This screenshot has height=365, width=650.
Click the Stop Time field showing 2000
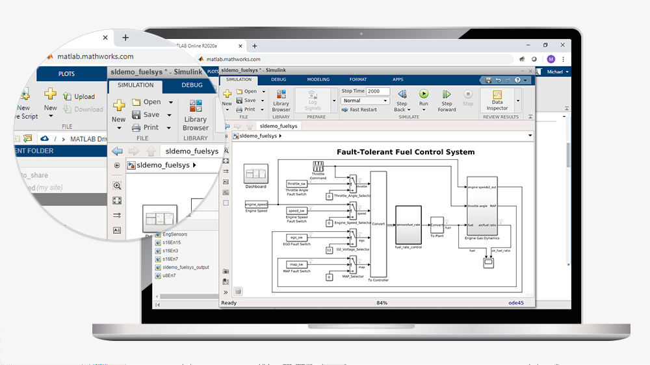pyautogui.click(x=378, y=91)
